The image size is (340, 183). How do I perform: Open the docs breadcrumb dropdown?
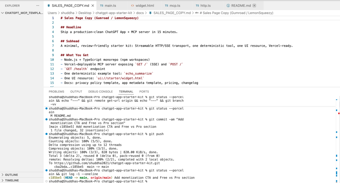point(140,13)
